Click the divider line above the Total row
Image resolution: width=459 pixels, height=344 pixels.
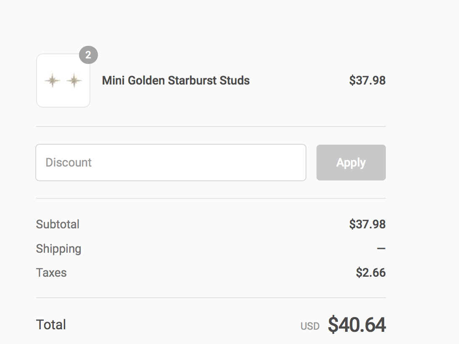pos(211,298)
